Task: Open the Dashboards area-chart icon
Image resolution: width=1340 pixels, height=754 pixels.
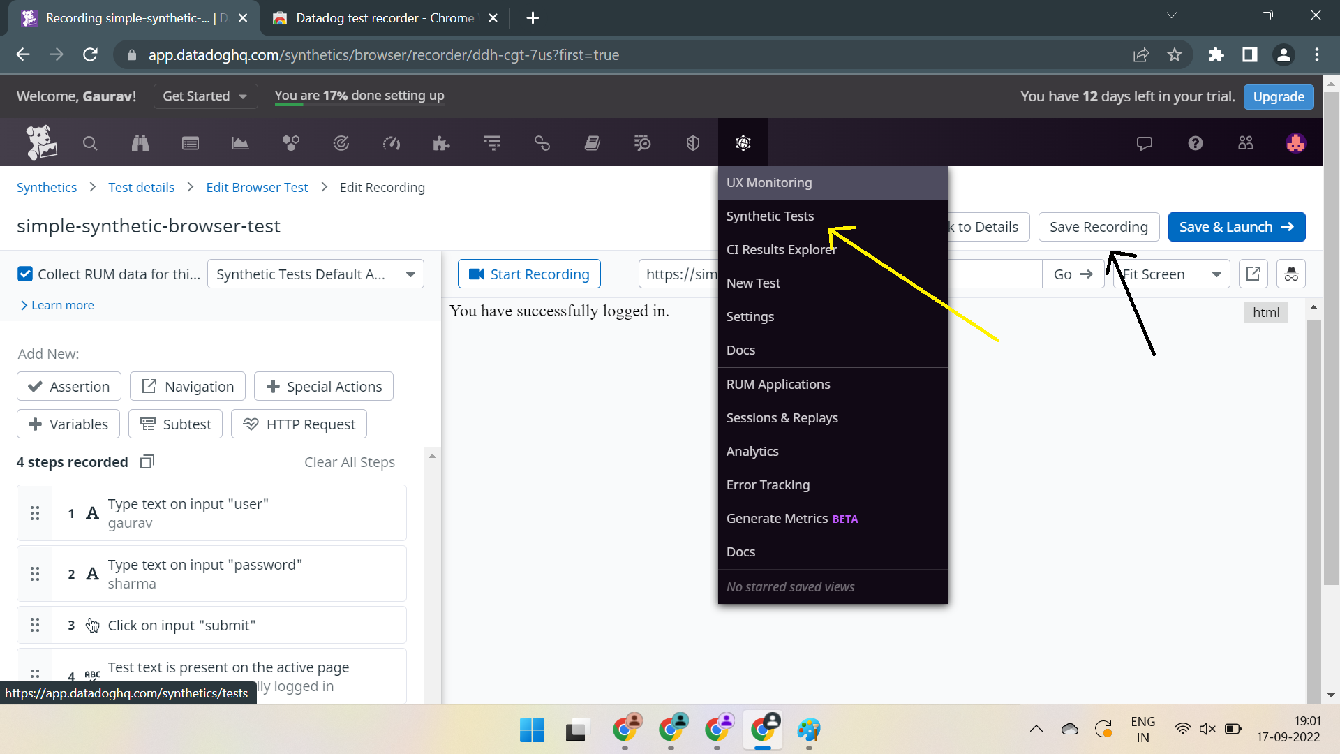Action: (240, 143)
